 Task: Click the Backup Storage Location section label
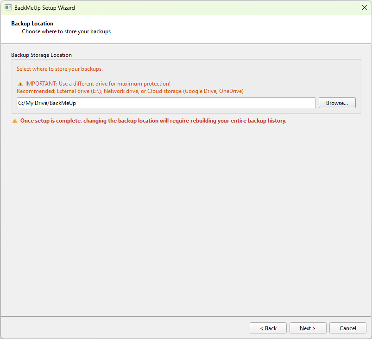pos(41,55)
